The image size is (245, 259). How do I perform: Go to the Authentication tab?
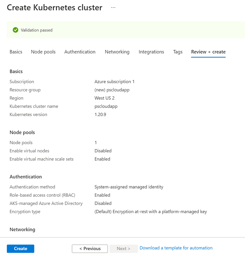80,52
